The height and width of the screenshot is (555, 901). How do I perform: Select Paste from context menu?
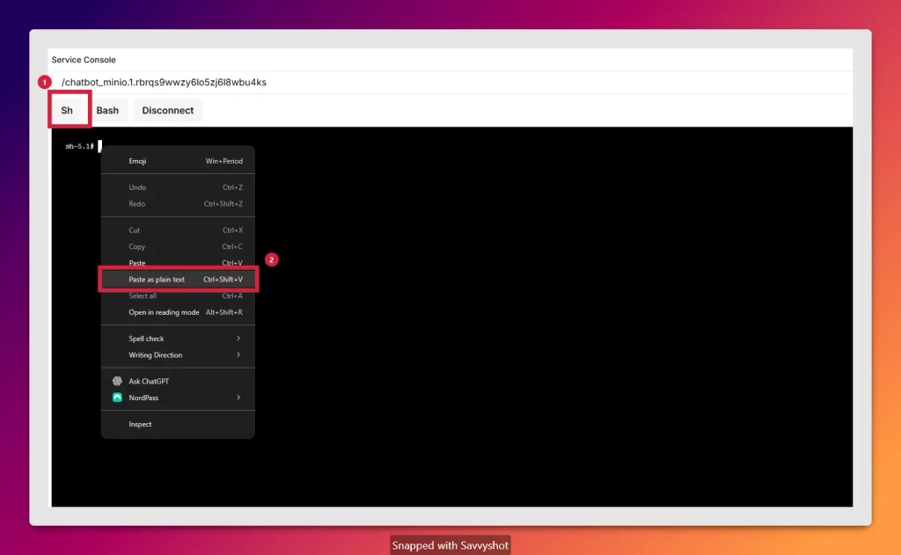[x=178, y=263]
